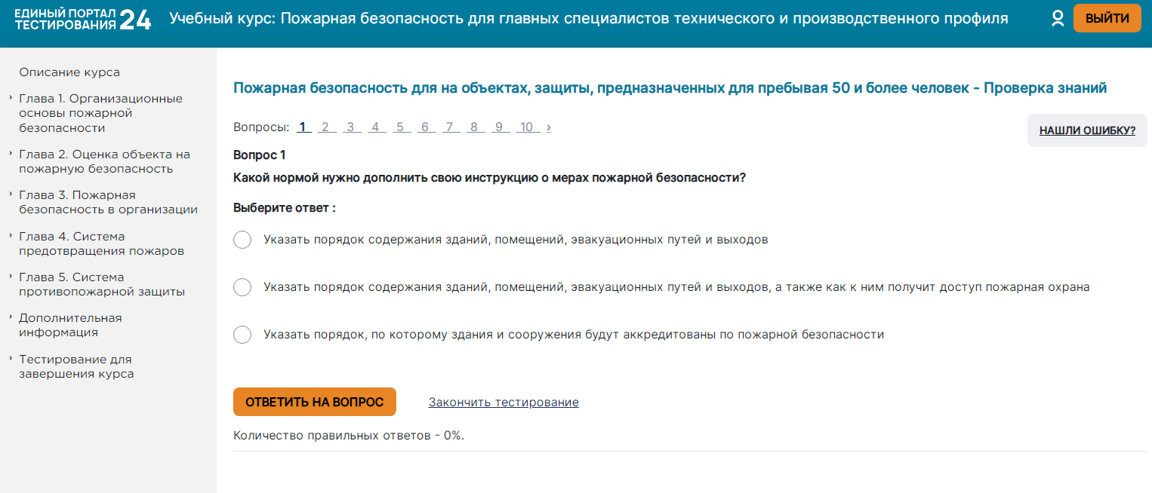This screenshot has width=1152, height=493.
Task: Select answer about buildings and evacuation routes only
Action: (242, 240)
